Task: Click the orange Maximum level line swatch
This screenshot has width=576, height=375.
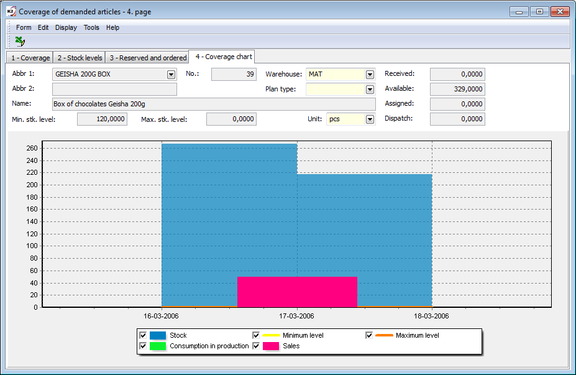Action: (x=384, y=335)
